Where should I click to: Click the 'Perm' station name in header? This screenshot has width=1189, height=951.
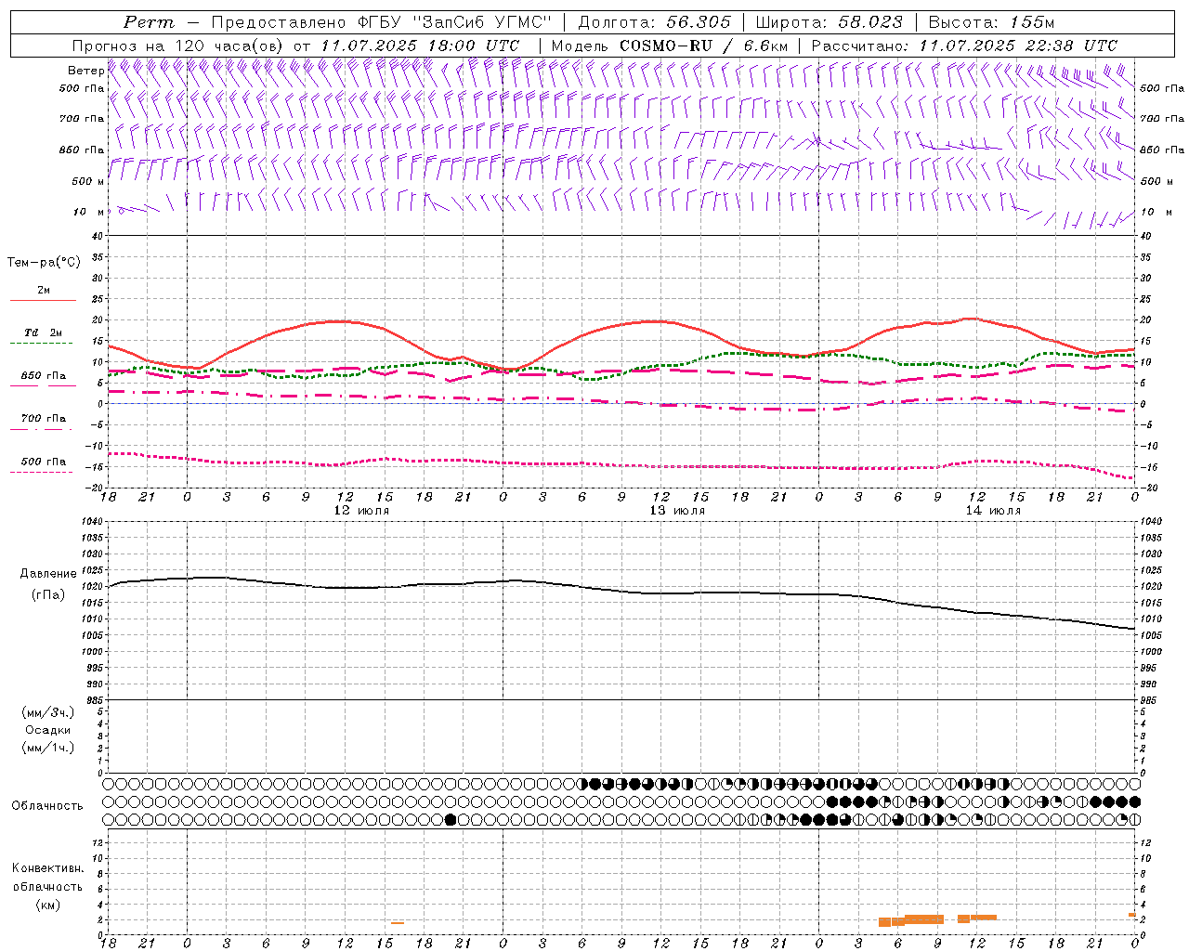pyautogui.click(x=149, y=22)
